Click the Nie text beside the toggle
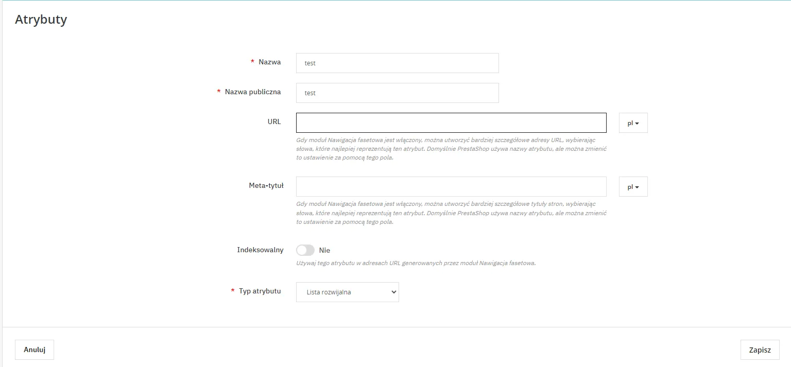Screen dimensions: 791x367 coord(324,250)
